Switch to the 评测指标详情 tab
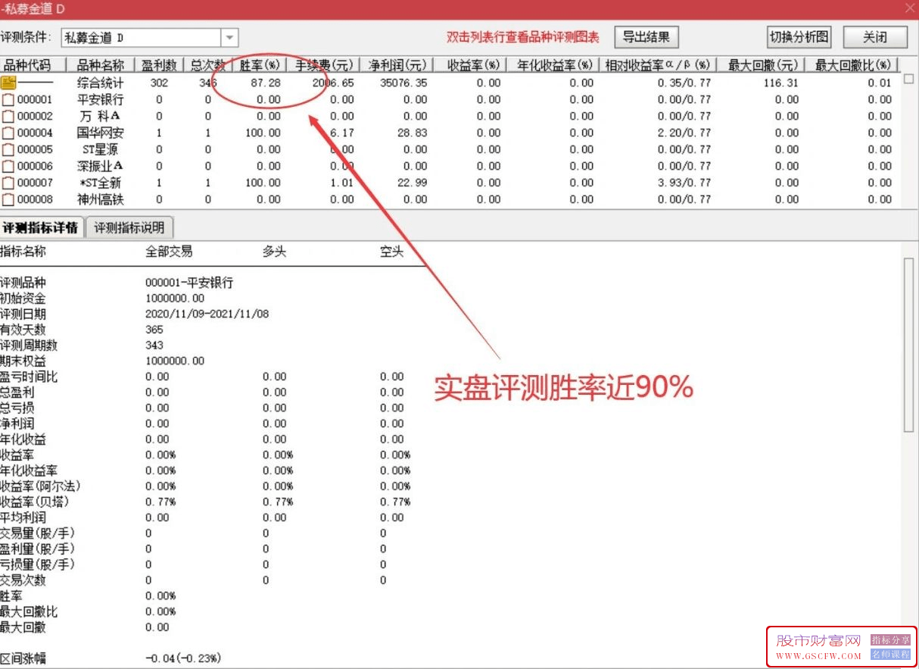 click(42, 227)
